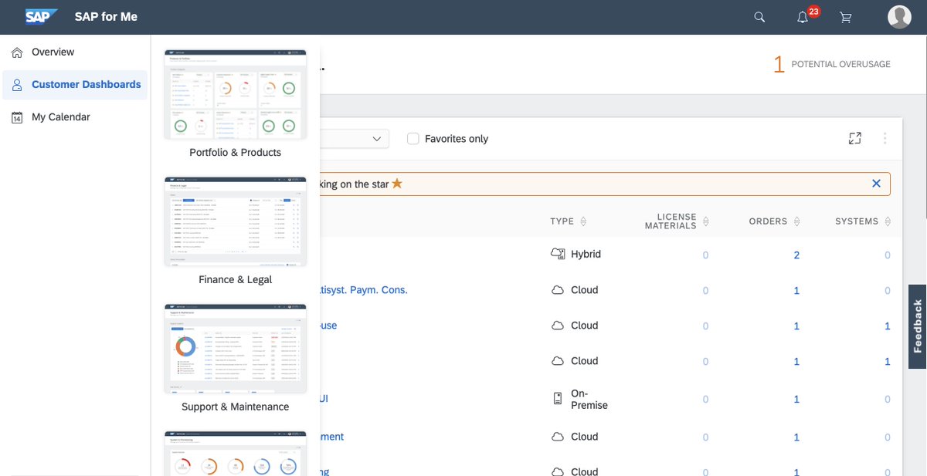Sort by the ORDERS column arrows
This screenshot has height=476, width=927.
tap(796, 221)
